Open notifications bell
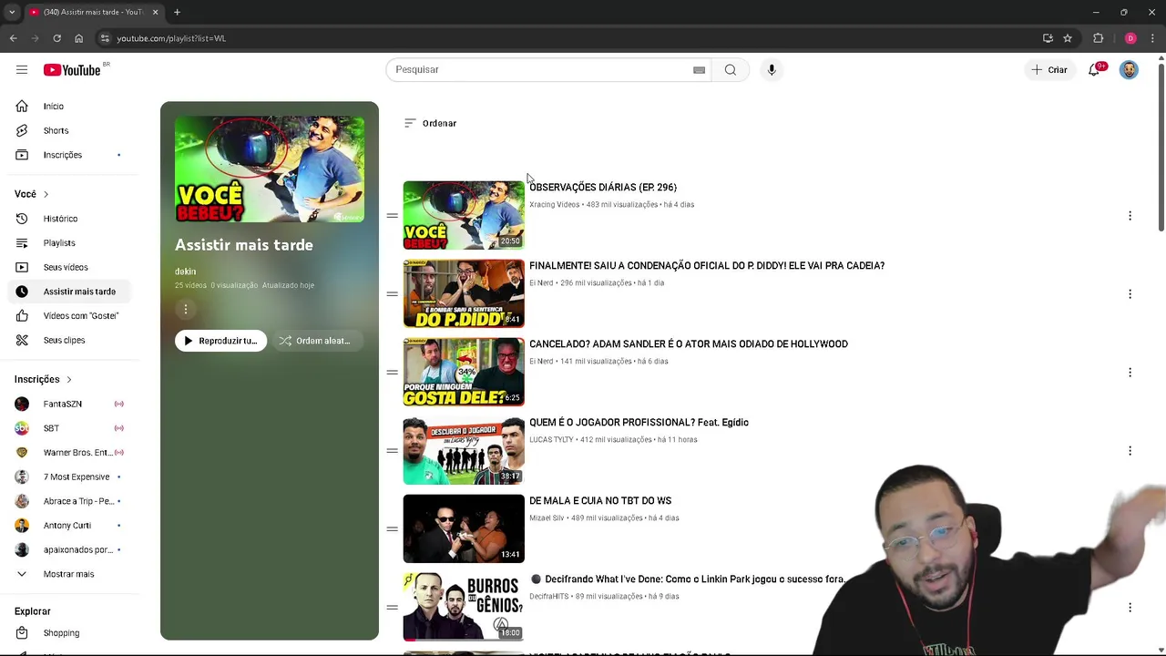This screenshot has height=656, width=1166. point(1094,69)
